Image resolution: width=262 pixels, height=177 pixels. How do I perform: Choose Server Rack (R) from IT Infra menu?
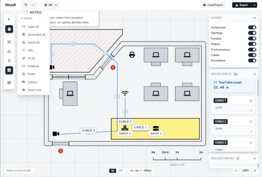36,35
